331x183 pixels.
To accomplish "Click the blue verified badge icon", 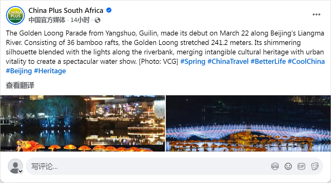I will tap(109, 10).
